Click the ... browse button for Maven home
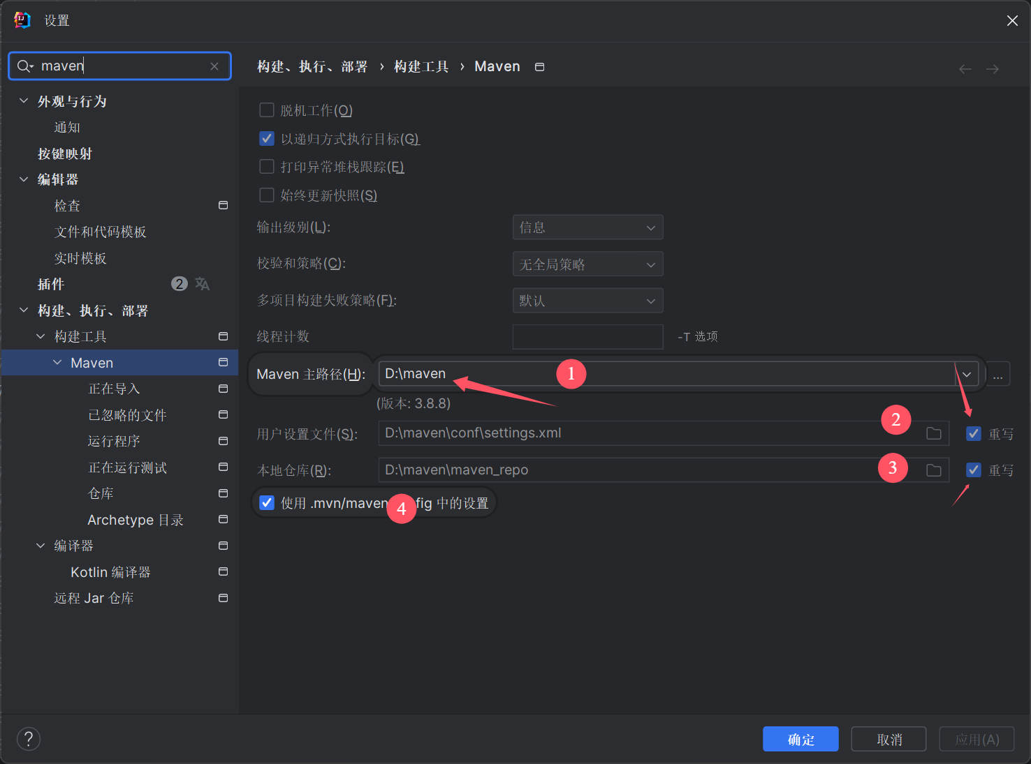1031x764 pixels. [x=998, y=375]
